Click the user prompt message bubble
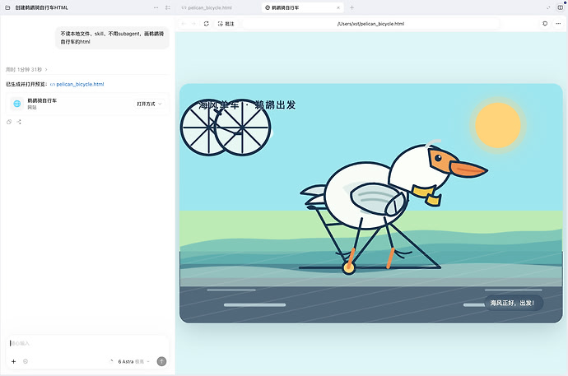The height and width of the screenshot is (376, 568). [112, 38]
